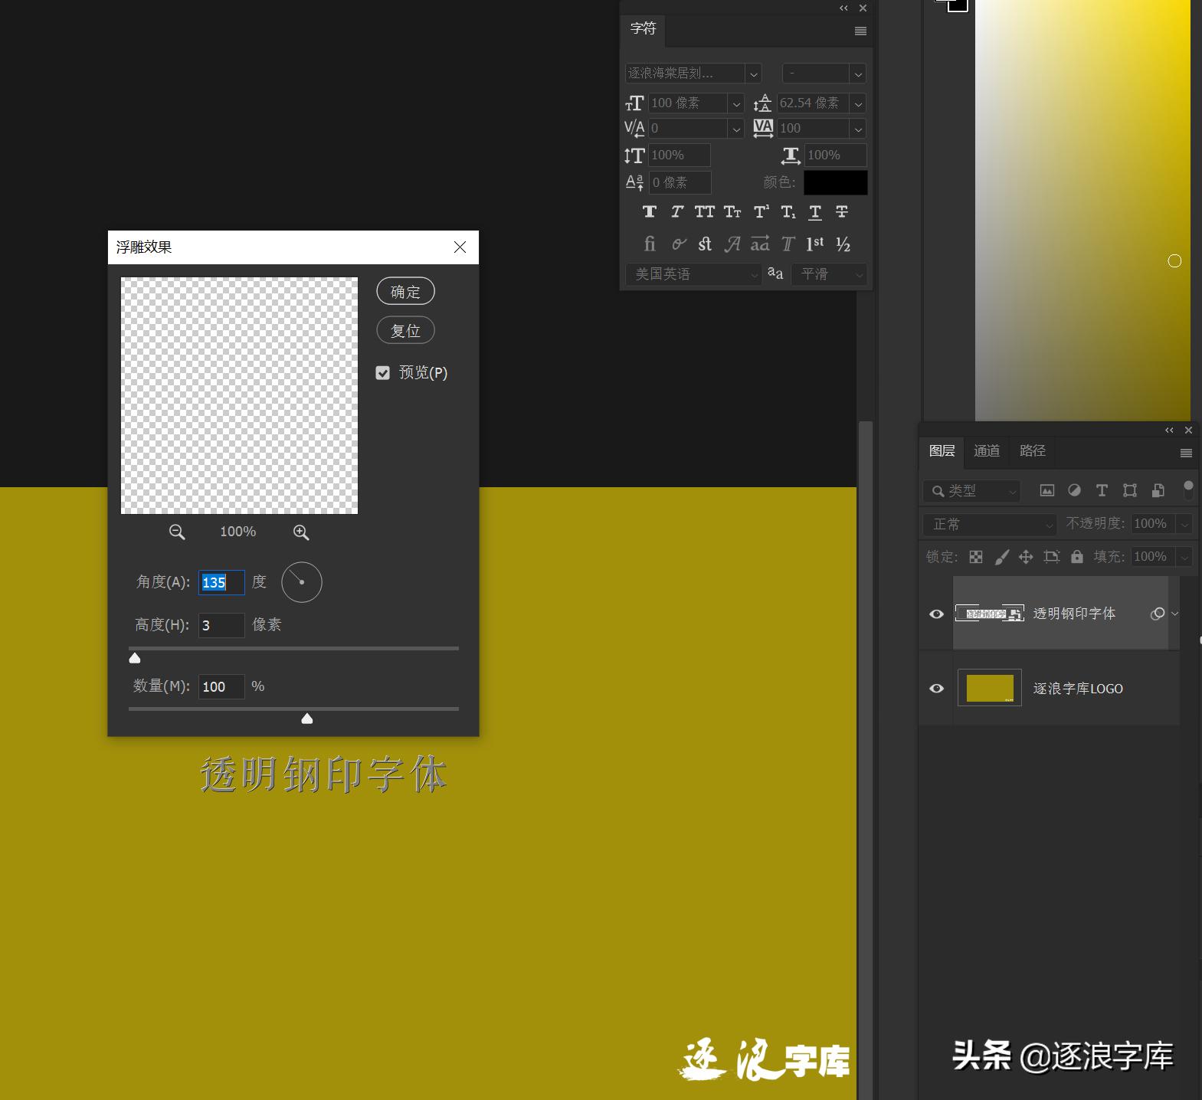The width and height of the screenshot is (1202, 1100).
Task: Open the font family dropdown 逐浪海棠居刻
Action: tap(754, 74)
